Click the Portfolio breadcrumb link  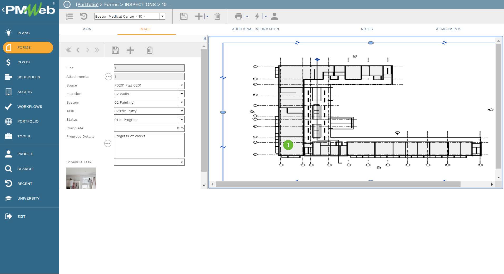[87, 4]
